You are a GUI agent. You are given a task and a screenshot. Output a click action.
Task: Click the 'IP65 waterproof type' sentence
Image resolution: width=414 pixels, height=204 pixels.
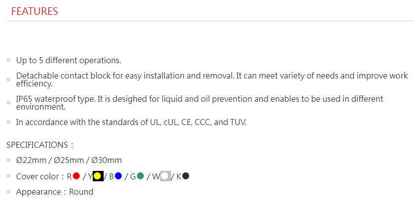tap(200, 103)
